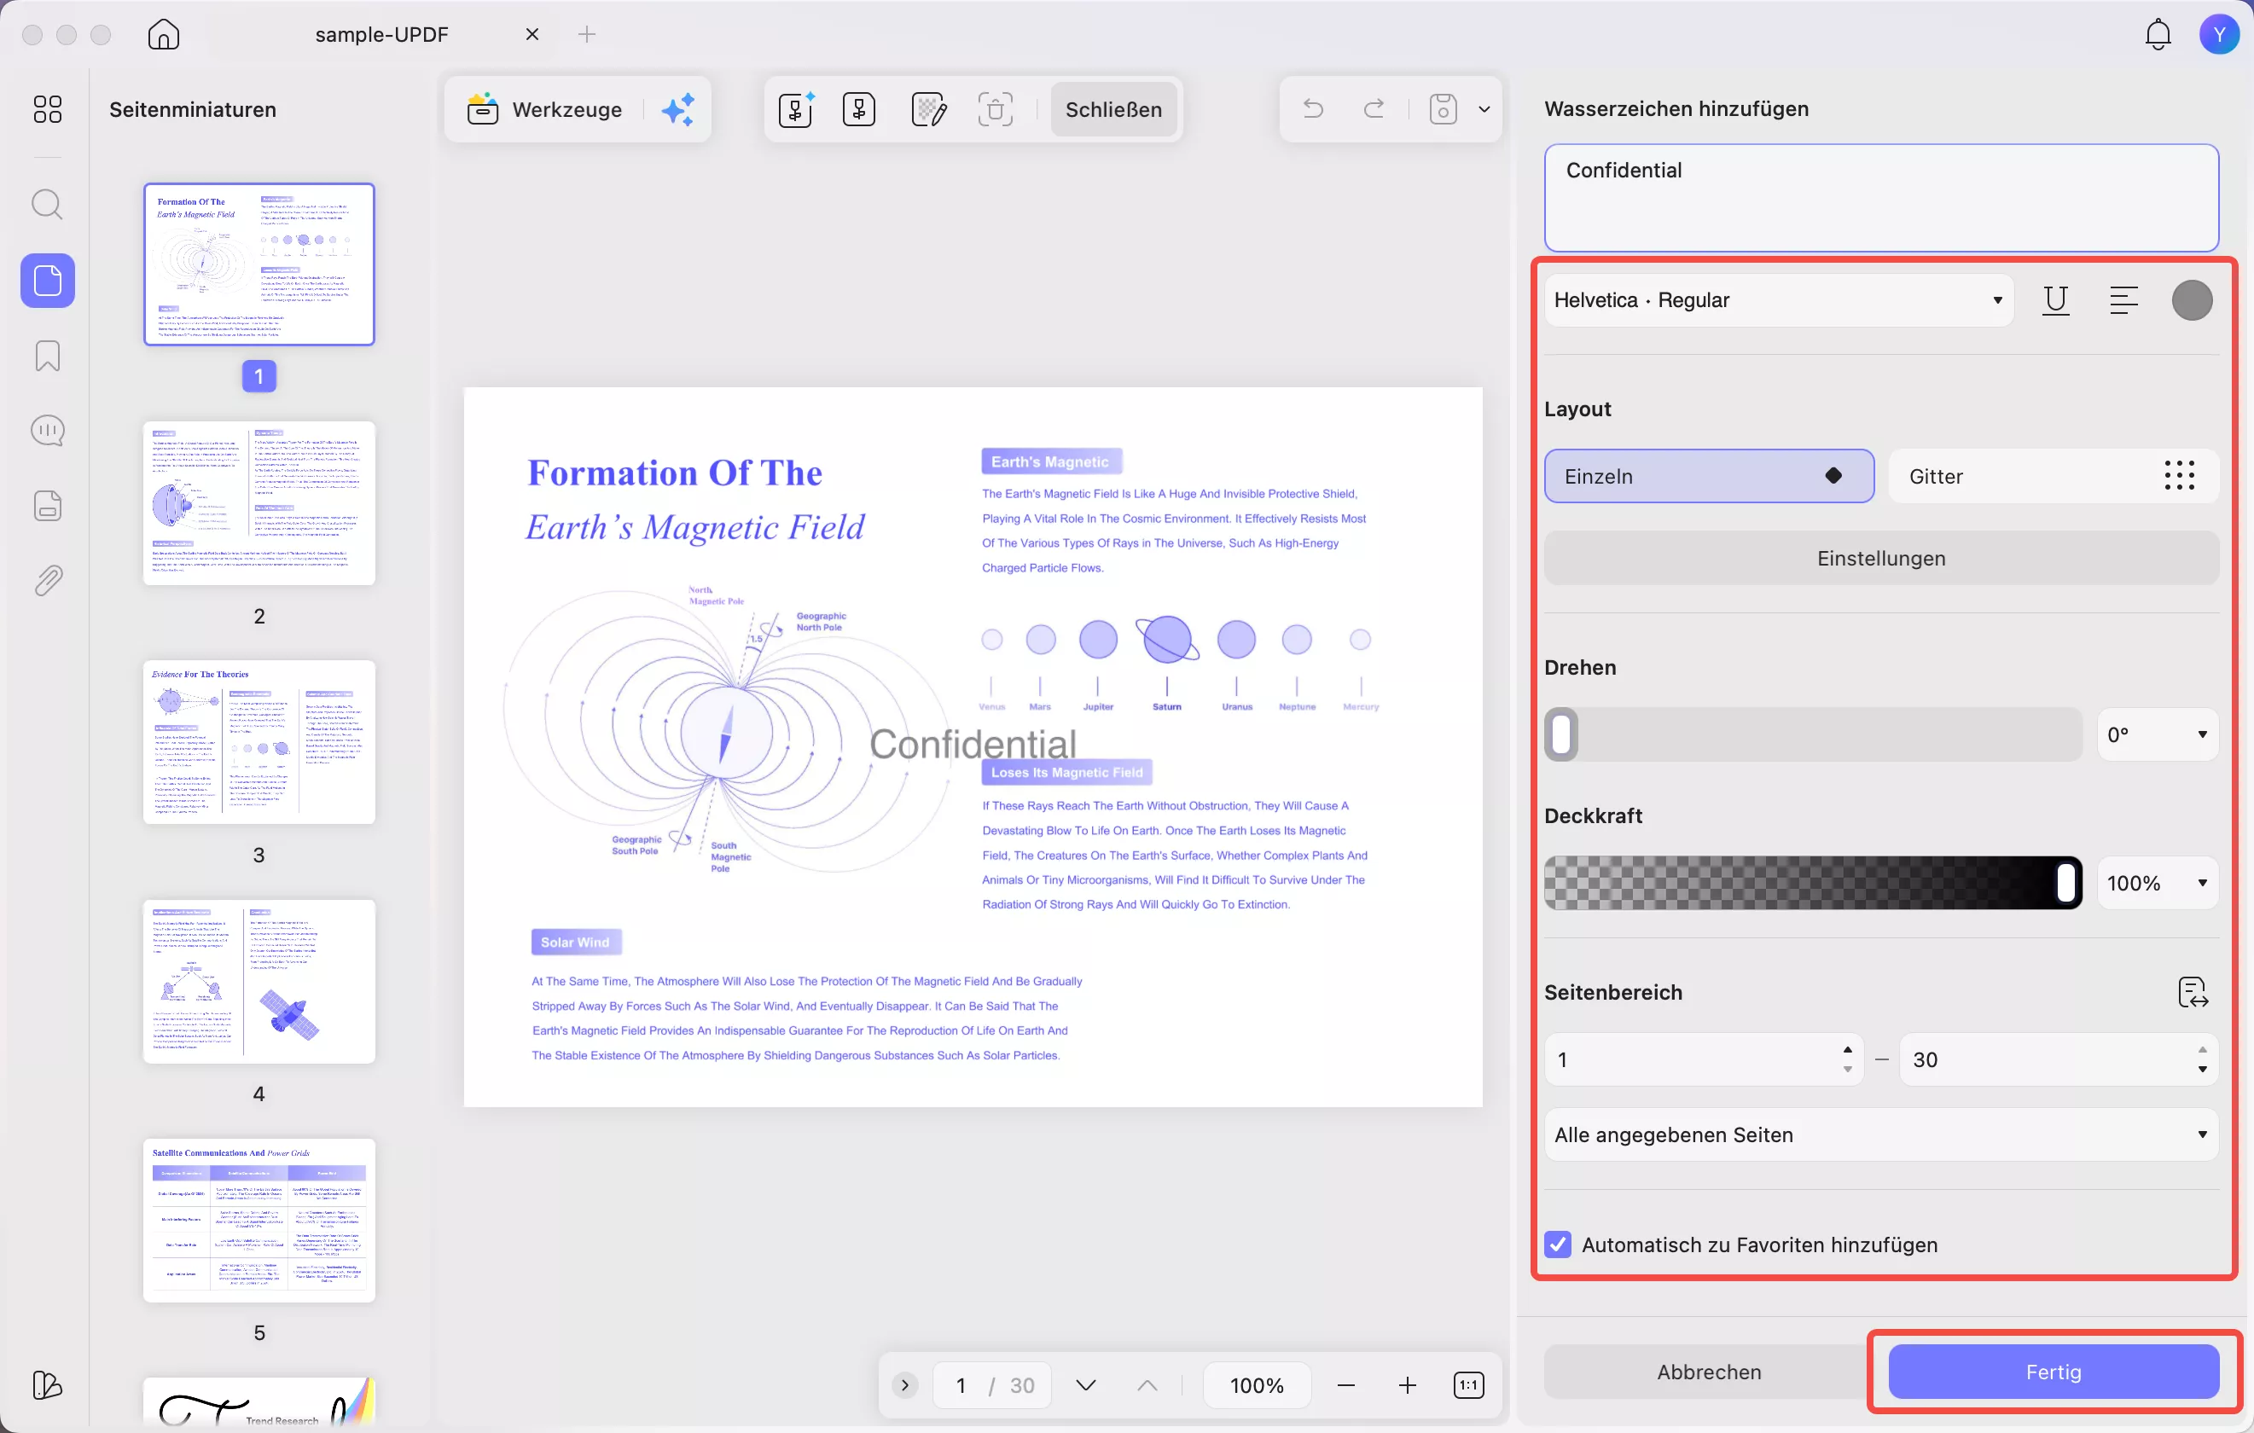The height and width of the screenshot is (1433, 2254).
Task: Open the text alignment icon
Action: [x=2123, y=300]
